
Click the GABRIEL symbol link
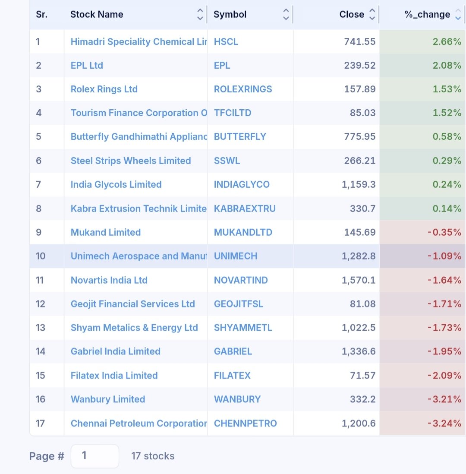pyautogui.click(x=233, y=351)
